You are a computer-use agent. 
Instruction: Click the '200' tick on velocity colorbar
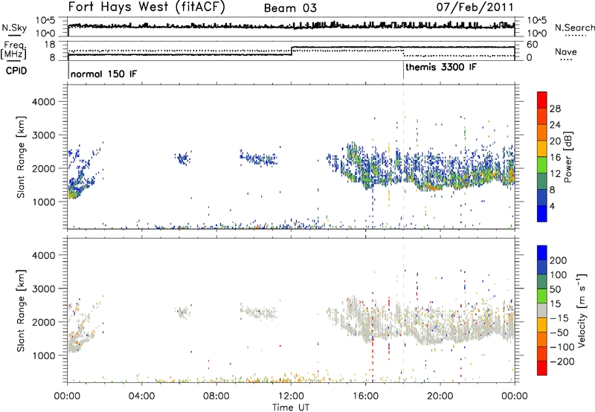(559, 260)
